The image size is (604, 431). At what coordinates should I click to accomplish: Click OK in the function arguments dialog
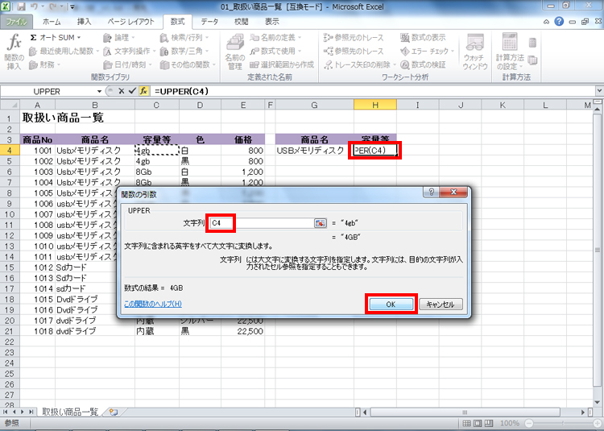pos(391,305)
